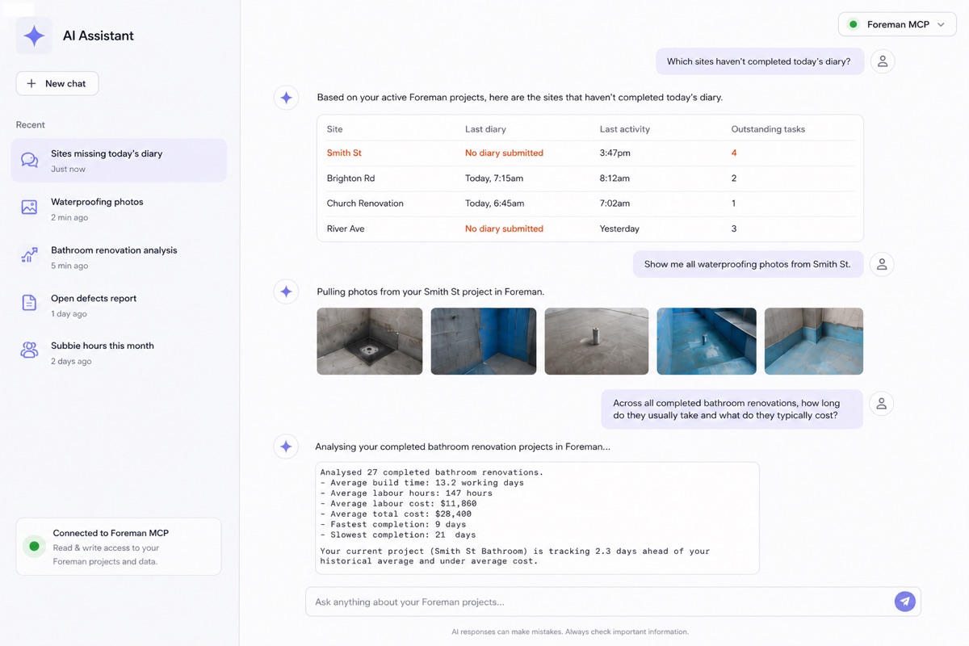This screenshot has height=646, width=969.
Task: Click the send message arrow button
Action: (905, 602)
